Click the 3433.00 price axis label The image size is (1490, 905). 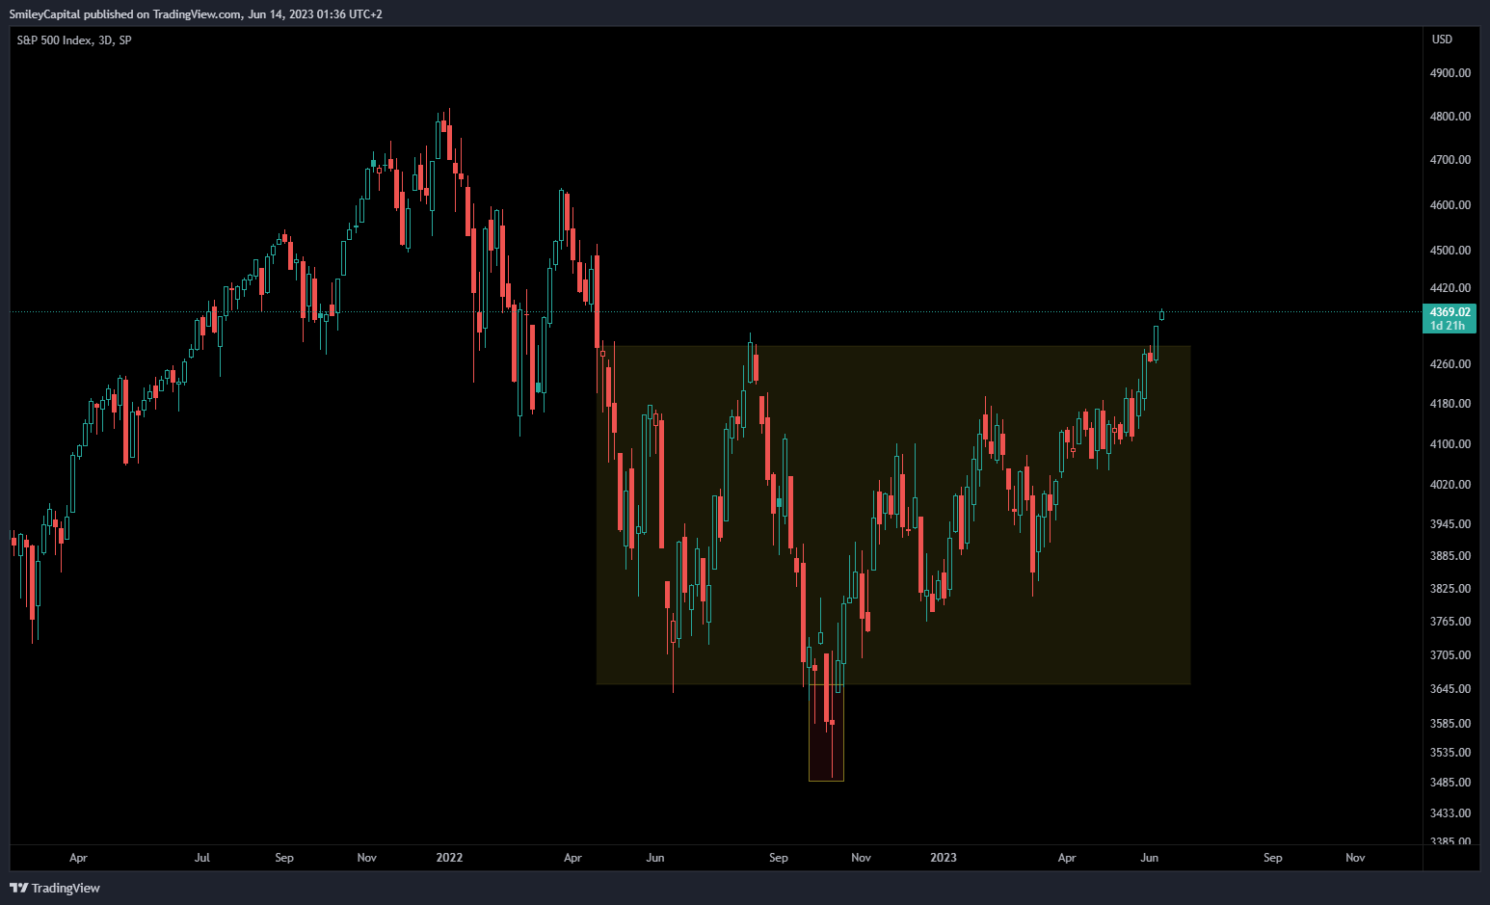1450,813
